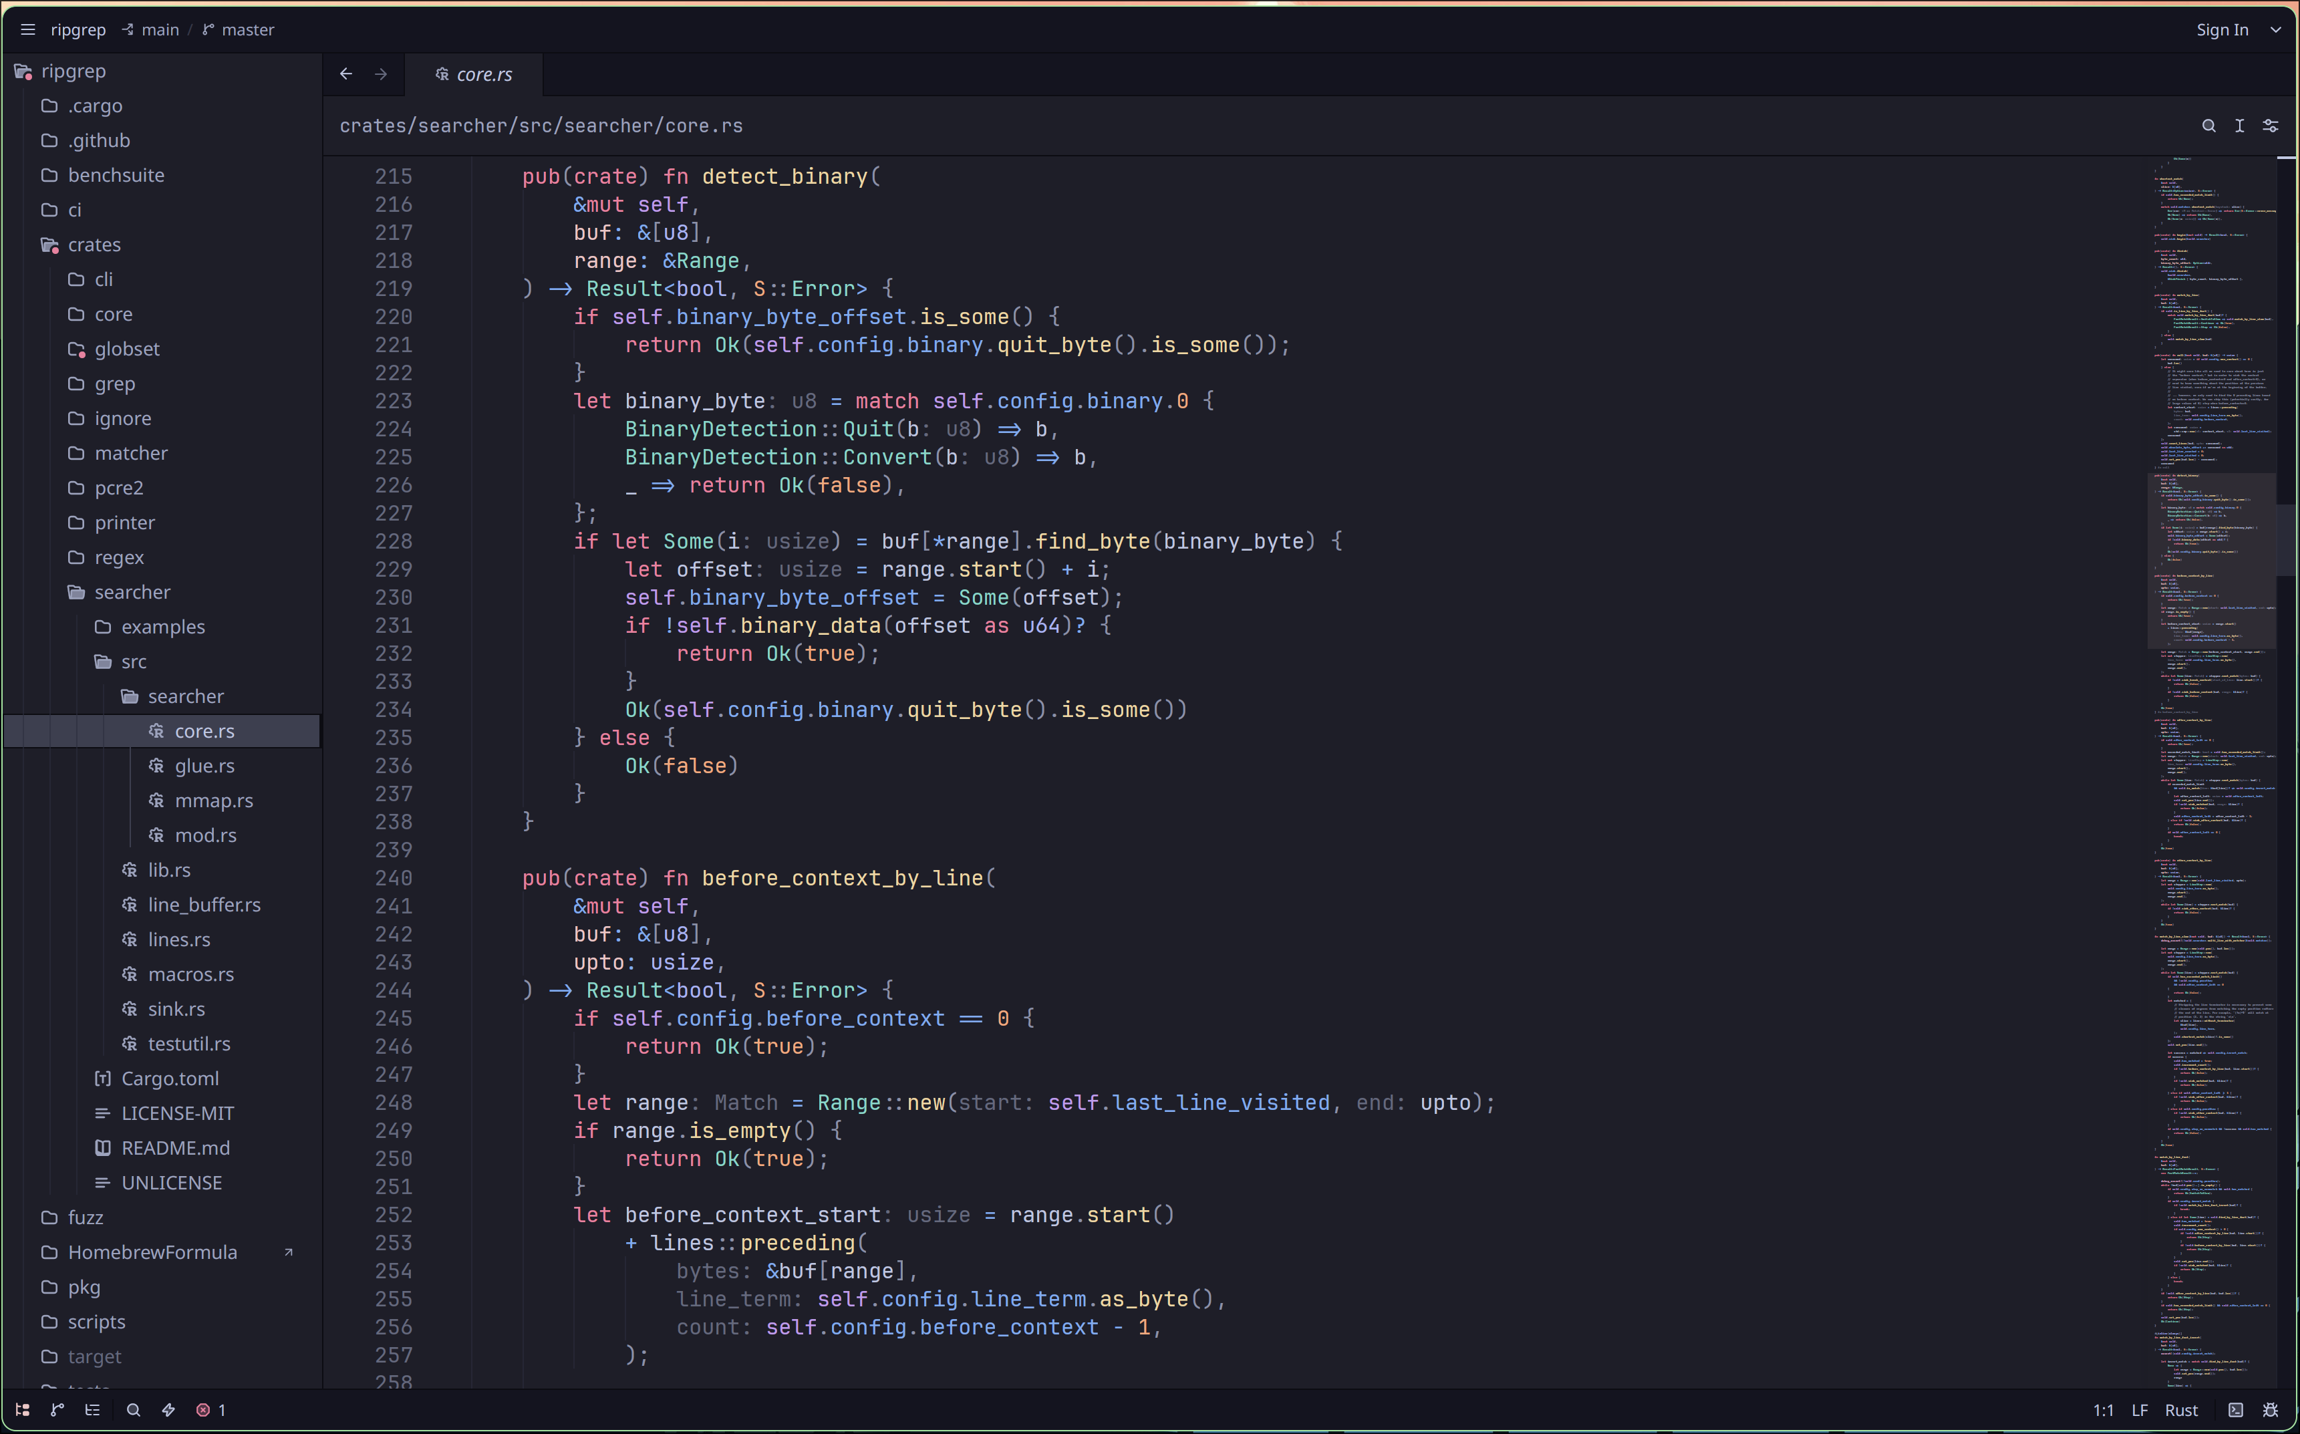Expand the .github folder
Screen dimensions: 2300x1434
pyautogui.click(x=163, y=140)
